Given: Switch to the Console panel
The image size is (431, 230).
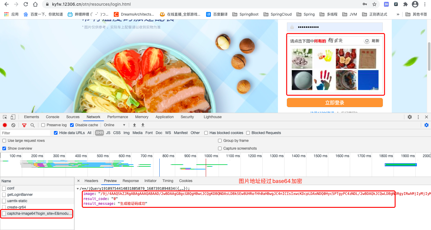Looking at the screenshot, I should click(52, 117).
